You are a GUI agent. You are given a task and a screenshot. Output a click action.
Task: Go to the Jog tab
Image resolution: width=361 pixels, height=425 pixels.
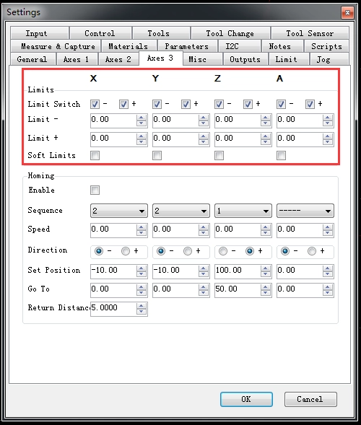pyautogui.click(x=323, y=59)
